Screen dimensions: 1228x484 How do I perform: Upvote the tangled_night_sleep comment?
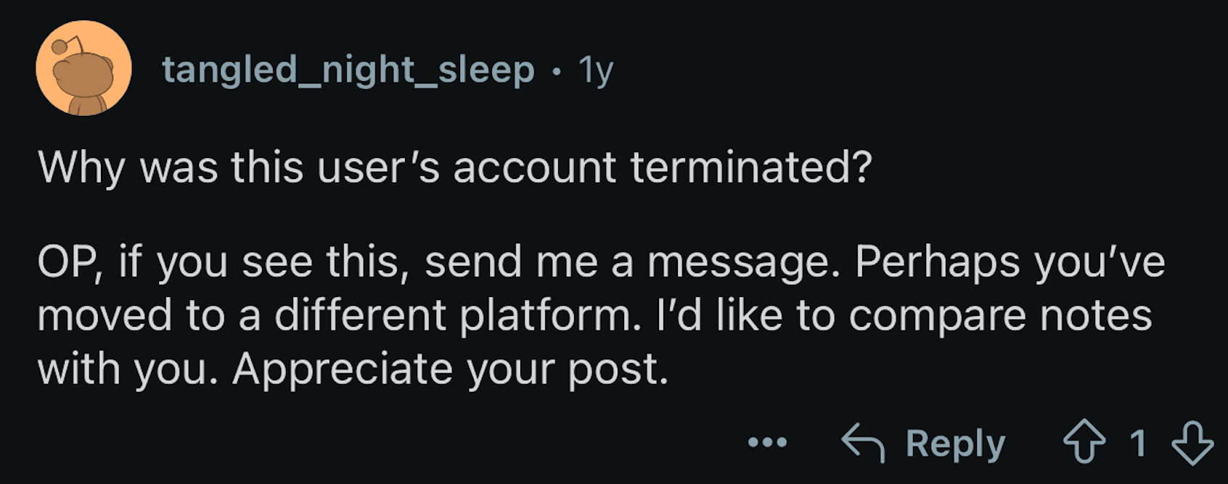point(1084,442)
